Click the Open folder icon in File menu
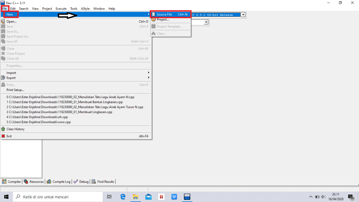359x202 pixels. (4, 21)
